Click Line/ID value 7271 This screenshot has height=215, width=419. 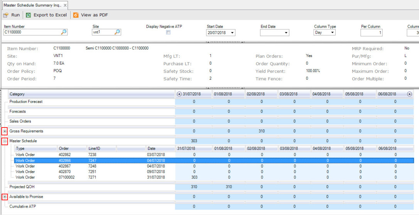tap(92, 177)
